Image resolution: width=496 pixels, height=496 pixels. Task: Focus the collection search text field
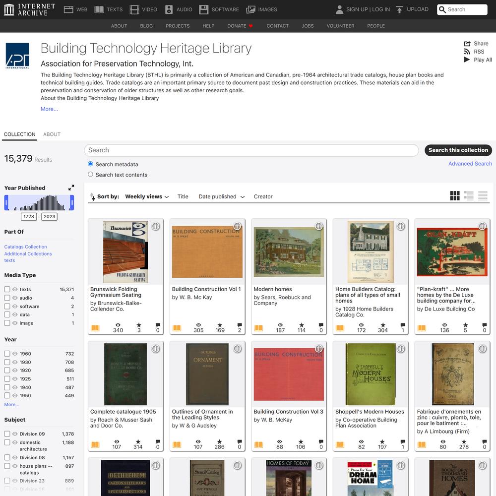pos(251,150)
